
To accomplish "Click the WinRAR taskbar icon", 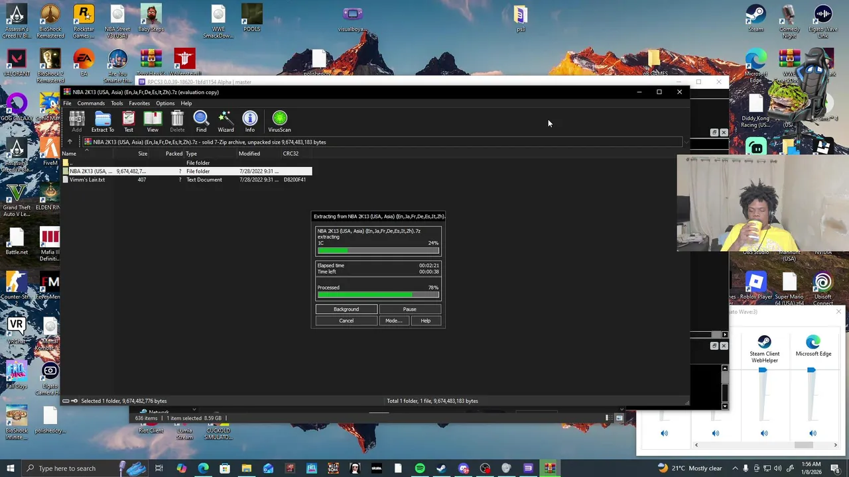I will (x=549, y=468).
